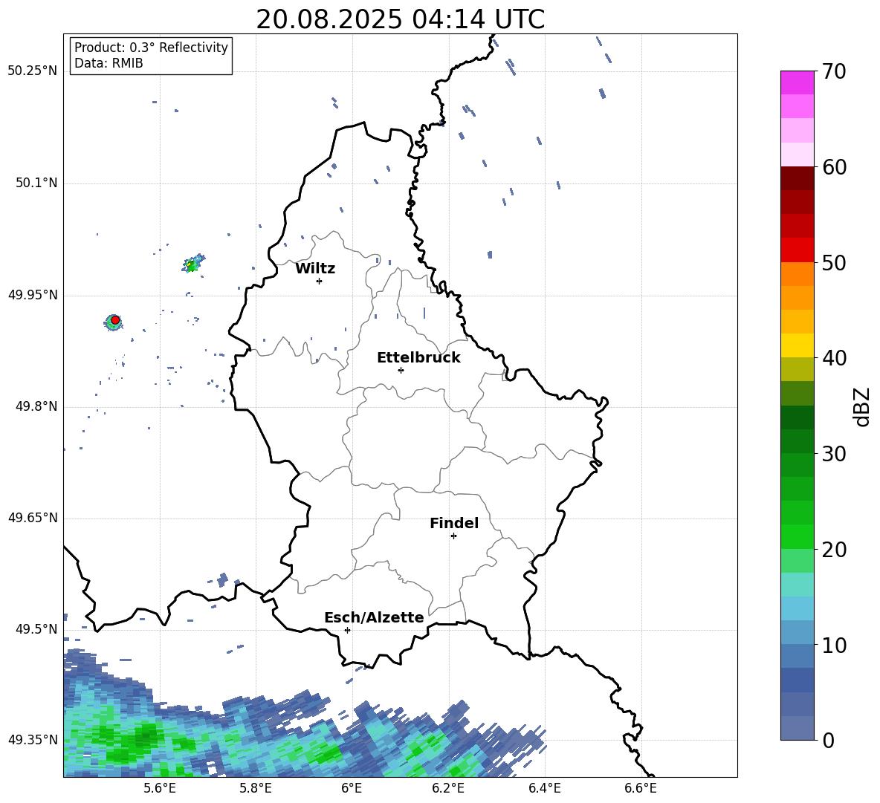Select the Esch/Alzette city label

pos(374,618)
